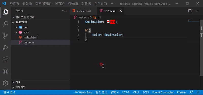Click Found 0 variables status item

(163, 92)
